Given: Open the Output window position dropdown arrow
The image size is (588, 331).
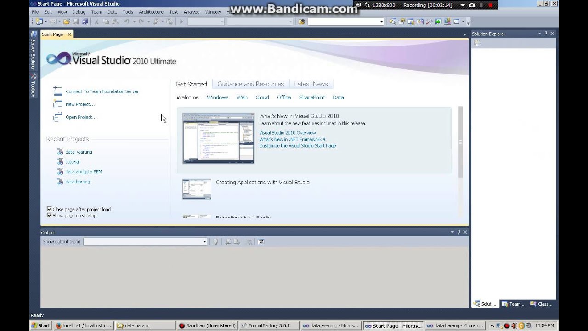Looking at the screenshot, I should point(452,232).
